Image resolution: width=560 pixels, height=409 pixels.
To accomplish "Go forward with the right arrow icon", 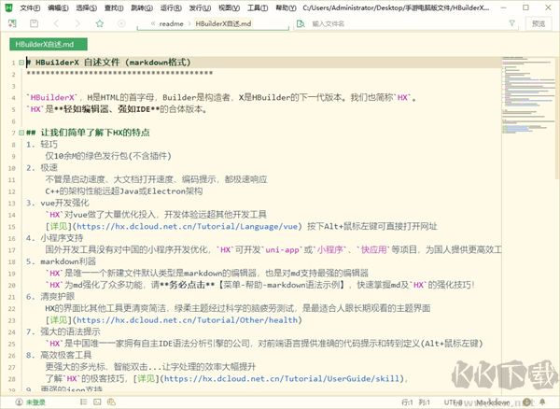I will [77, 23].
